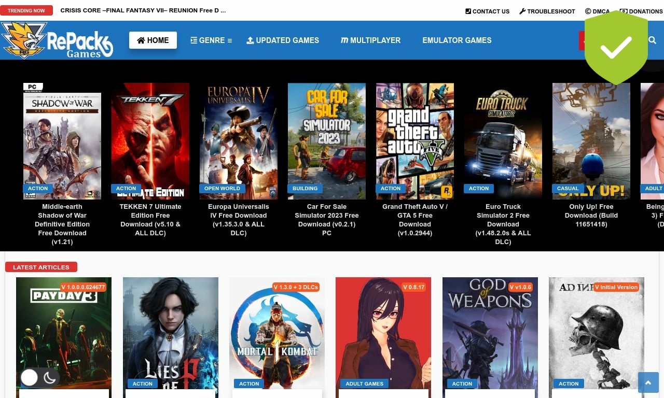Open EMULATOR GAMES menu item

click(457, 40)
